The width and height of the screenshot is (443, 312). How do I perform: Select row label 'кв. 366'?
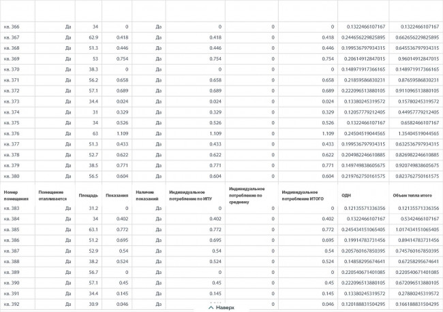point(12,27)
